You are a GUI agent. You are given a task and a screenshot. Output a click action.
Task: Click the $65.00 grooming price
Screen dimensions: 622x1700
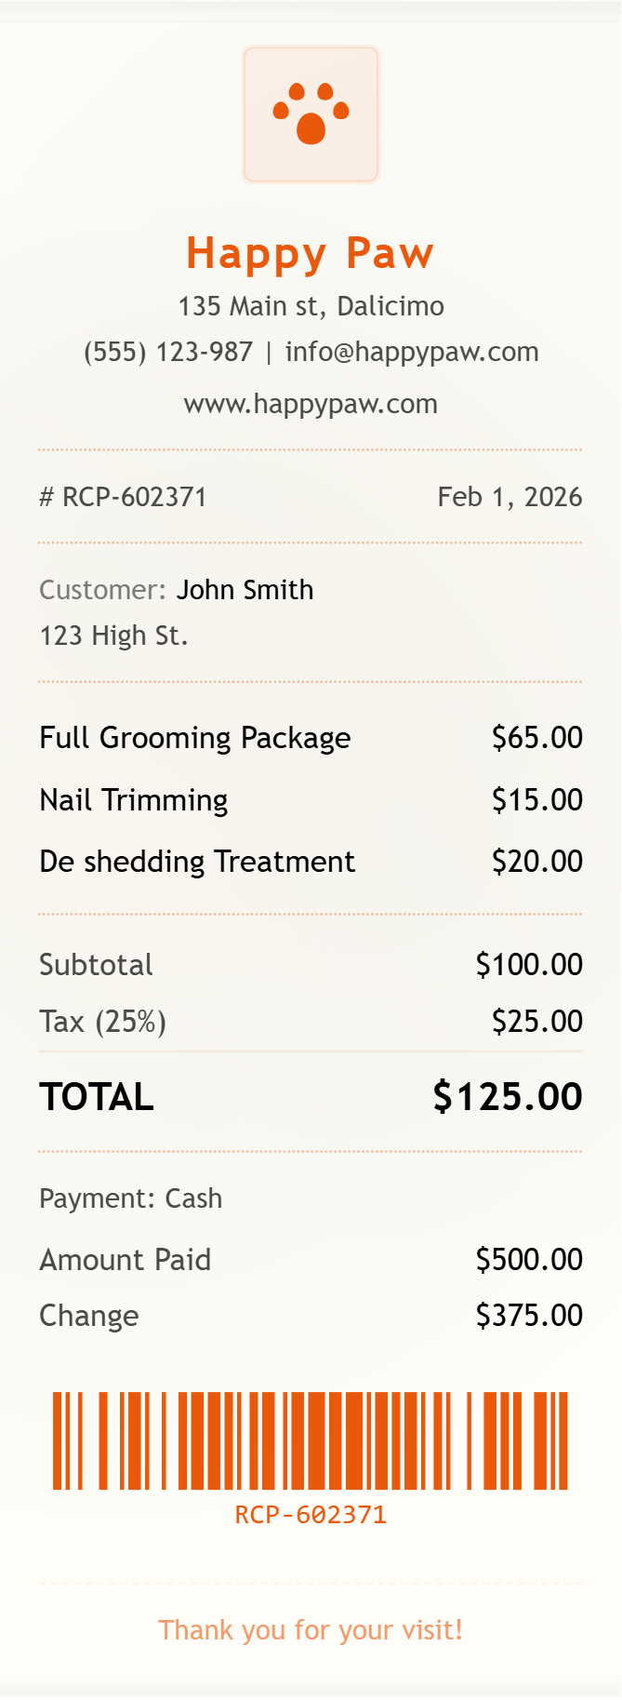[x=536, y=738]
